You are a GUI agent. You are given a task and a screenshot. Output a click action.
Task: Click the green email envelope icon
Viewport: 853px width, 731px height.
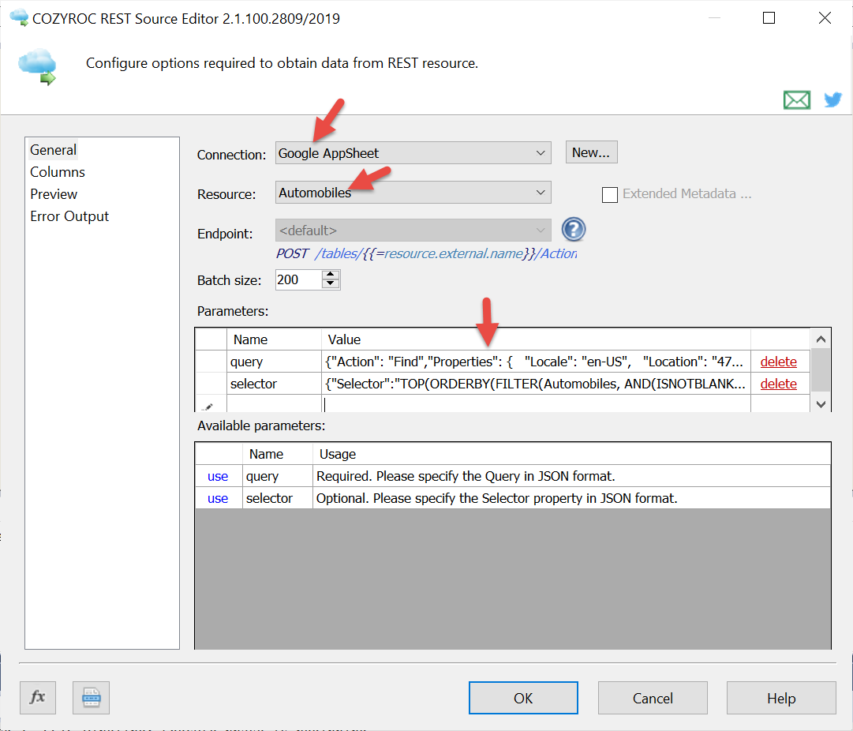pyautogui.click(x=796, y=100)
